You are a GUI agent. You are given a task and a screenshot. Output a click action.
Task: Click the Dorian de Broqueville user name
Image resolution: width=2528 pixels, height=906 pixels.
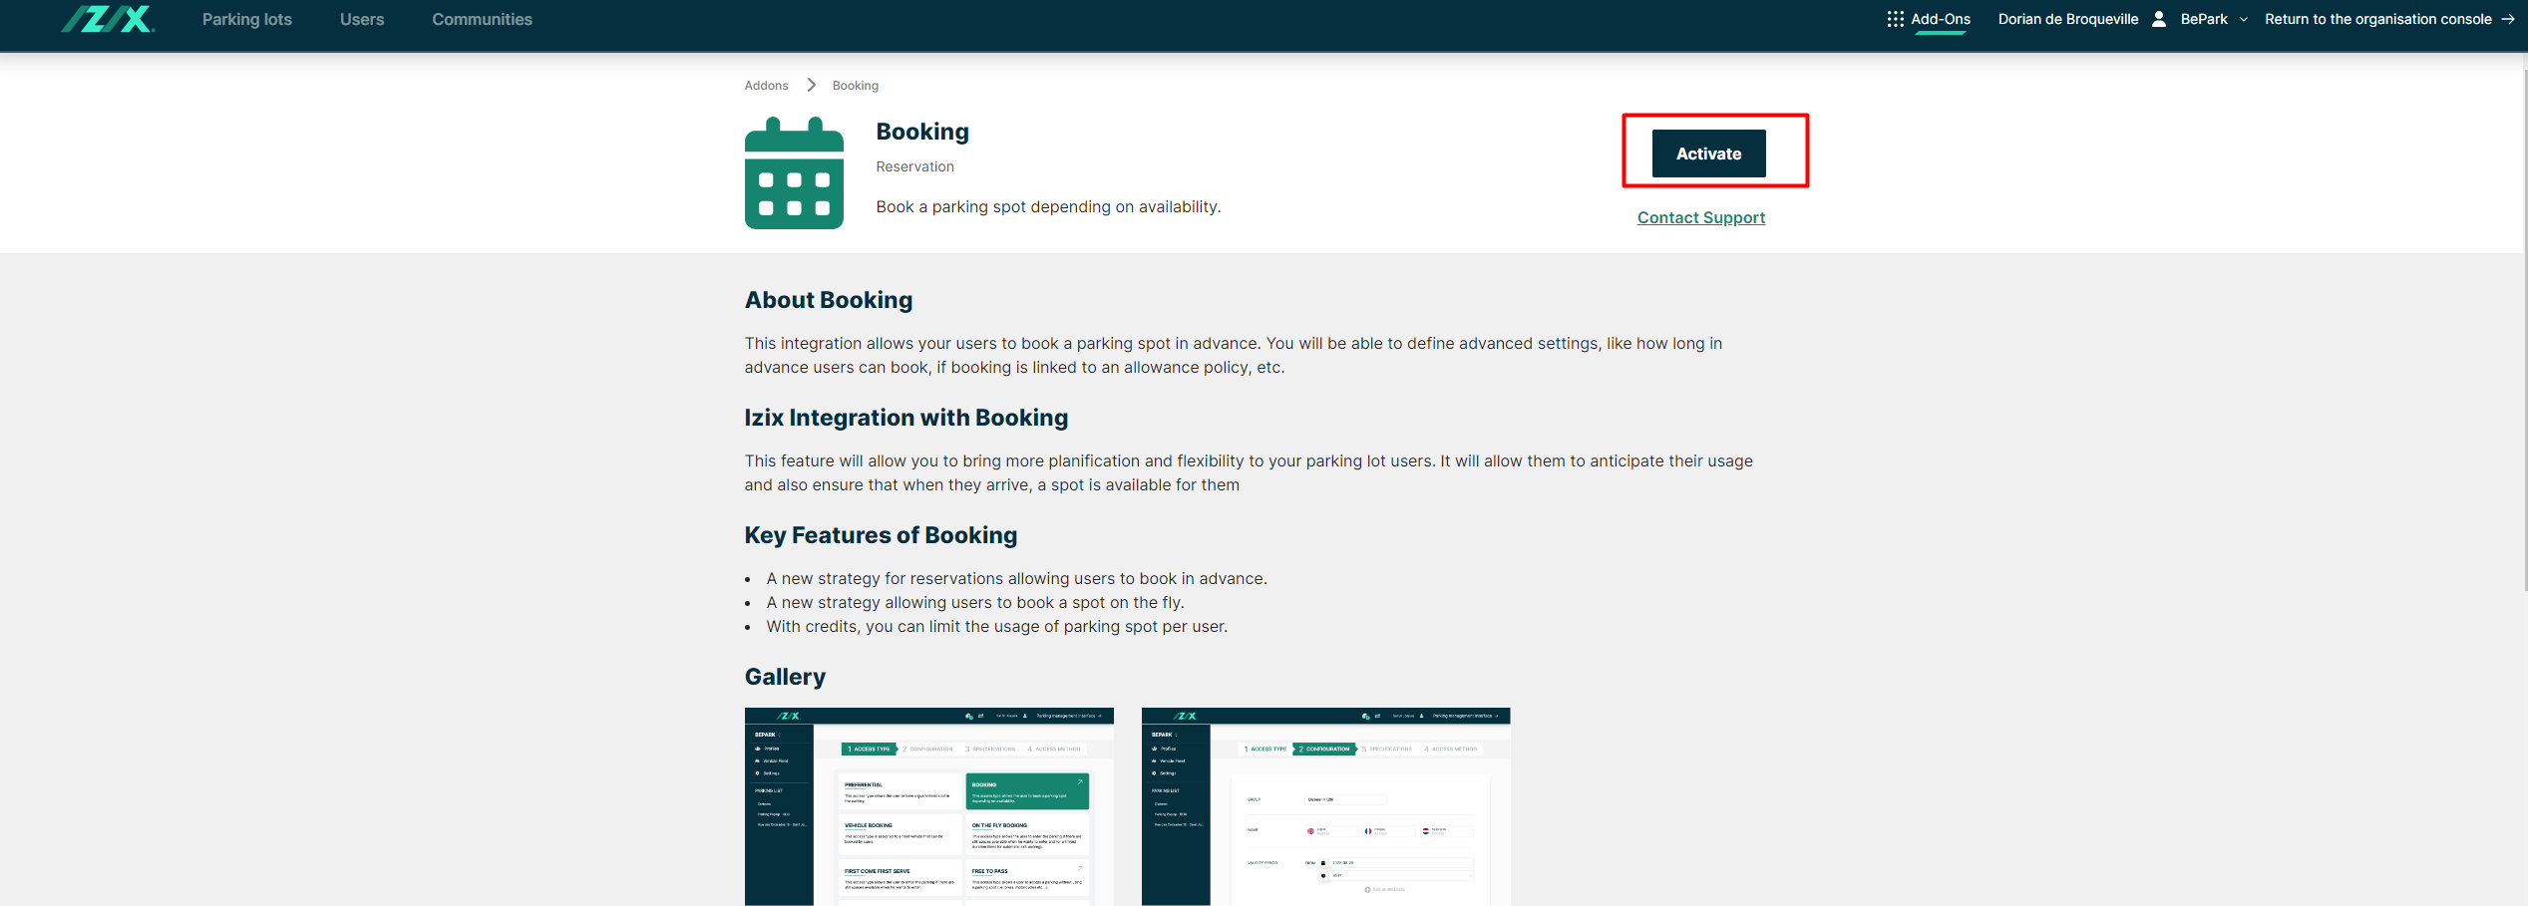click(x=2067, y=19)
